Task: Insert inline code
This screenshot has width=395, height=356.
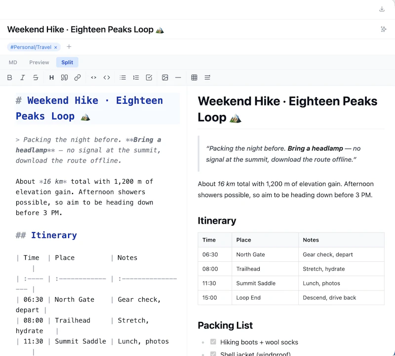Action: [x=93, y=78]
